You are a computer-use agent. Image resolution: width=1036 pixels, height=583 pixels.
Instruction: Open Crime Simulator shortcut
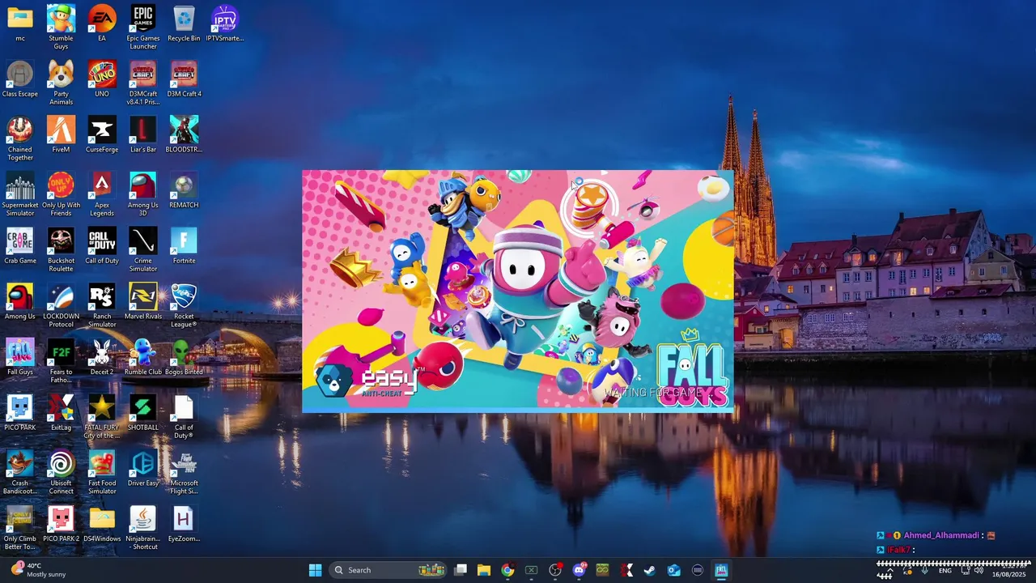click(143, 250)
